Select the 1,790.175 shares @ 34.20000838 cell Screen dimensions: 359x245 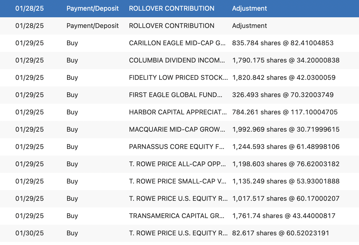286,60
